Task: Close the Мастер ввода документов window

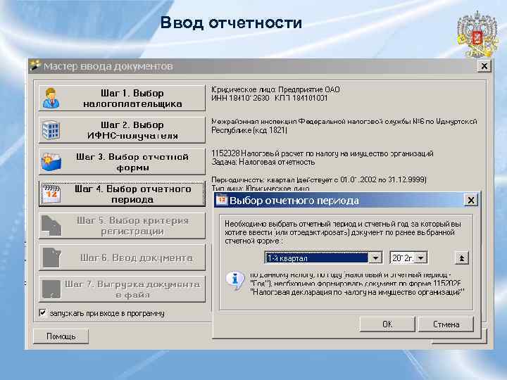Action: [484, 66]
